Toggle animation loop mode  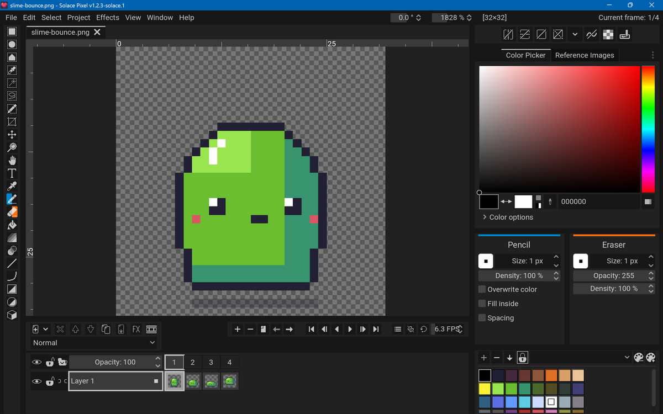pyautogui.click(x=423, y=329)
